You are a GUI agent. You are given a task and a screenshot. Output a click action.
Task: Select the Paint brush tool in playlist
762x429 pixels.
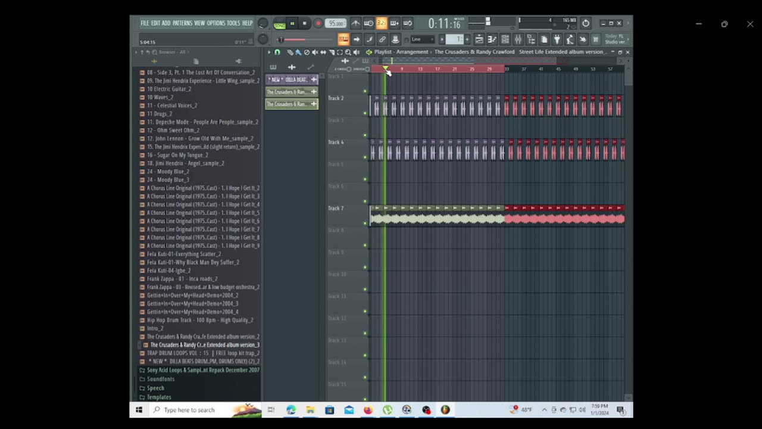point(298,52)
